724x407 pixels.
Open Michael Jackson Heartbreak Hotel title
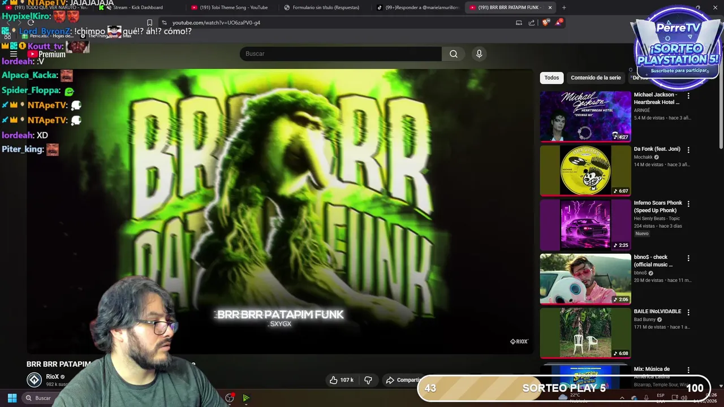657,98
